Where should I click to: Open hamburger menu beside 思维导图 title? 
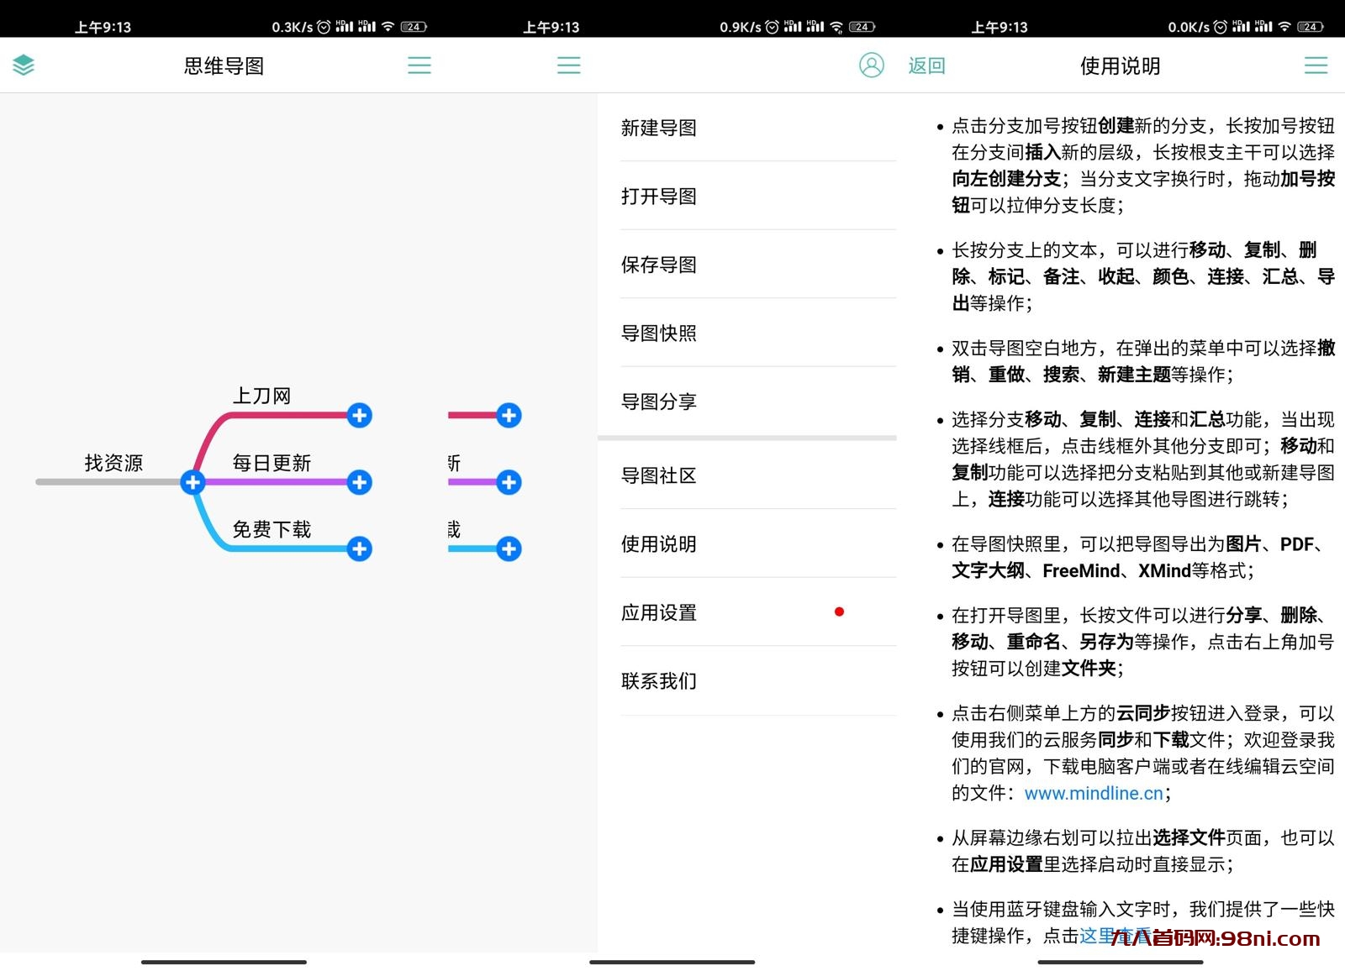(x=419, y=66)
